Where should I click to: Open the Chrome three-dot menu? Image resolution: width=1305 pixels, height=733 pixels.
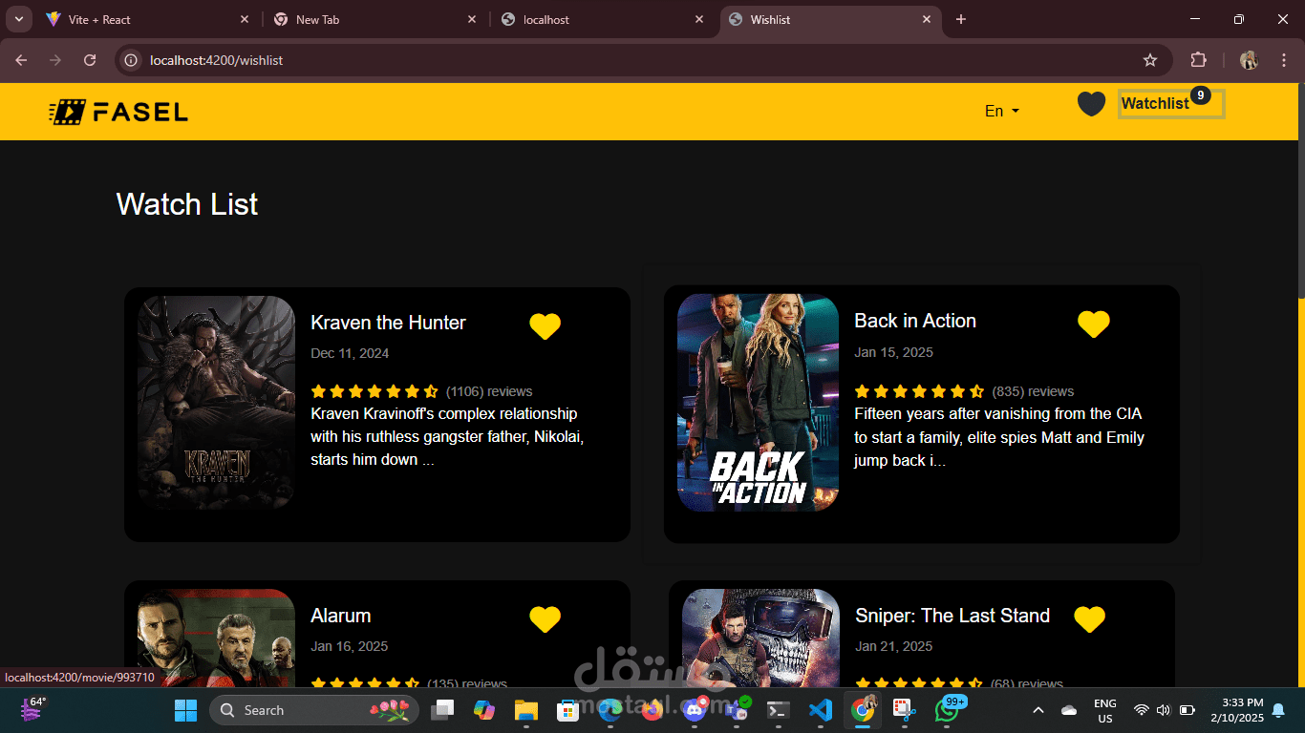coord(1283,60)
